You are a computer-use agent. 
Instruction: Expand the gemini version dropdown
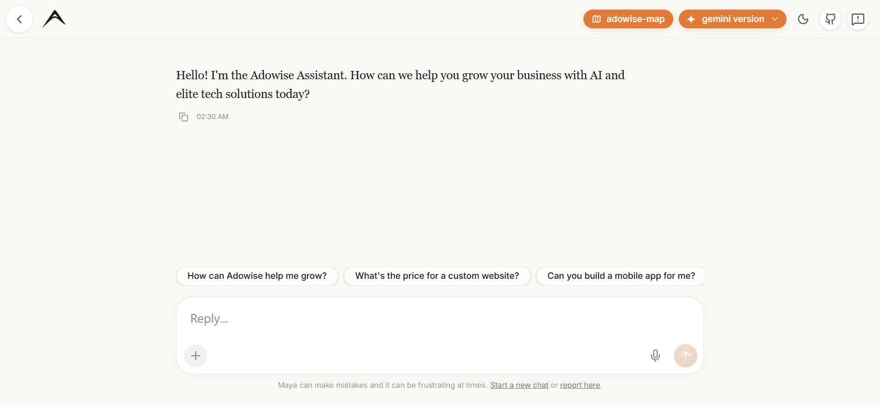click(x=732, y=19)
